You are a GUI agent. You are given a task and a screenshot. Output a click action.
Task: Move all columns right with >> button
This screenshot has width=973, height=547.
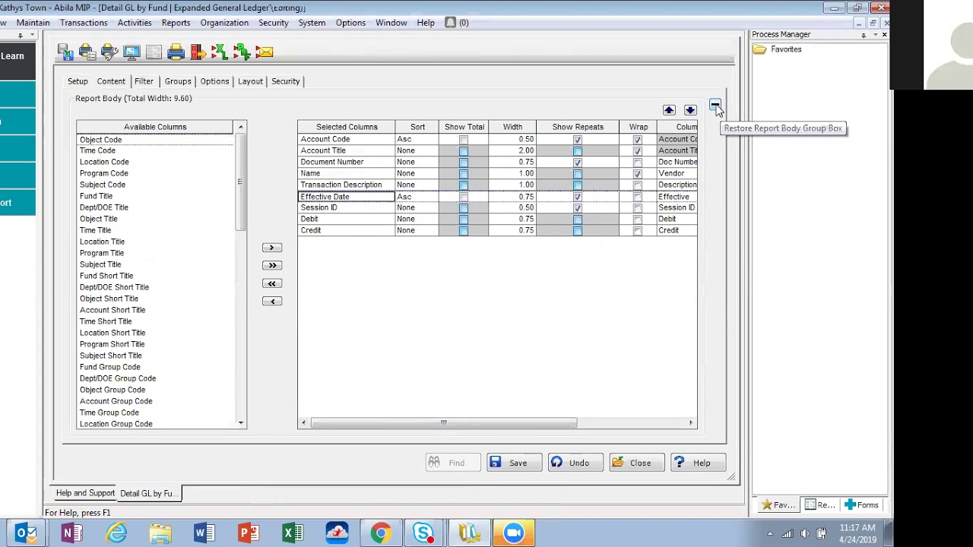272,265
